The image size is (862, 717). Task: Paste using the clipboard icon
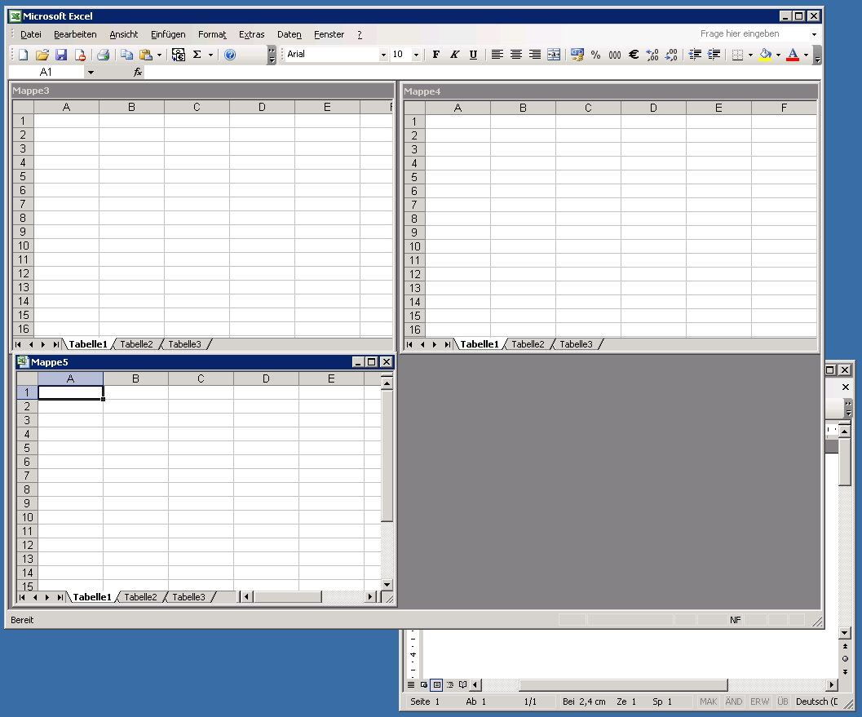tap(146, 55)
